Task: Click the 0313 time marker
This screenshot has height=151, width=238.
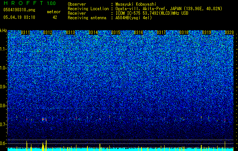Action: tap(70, 32)
